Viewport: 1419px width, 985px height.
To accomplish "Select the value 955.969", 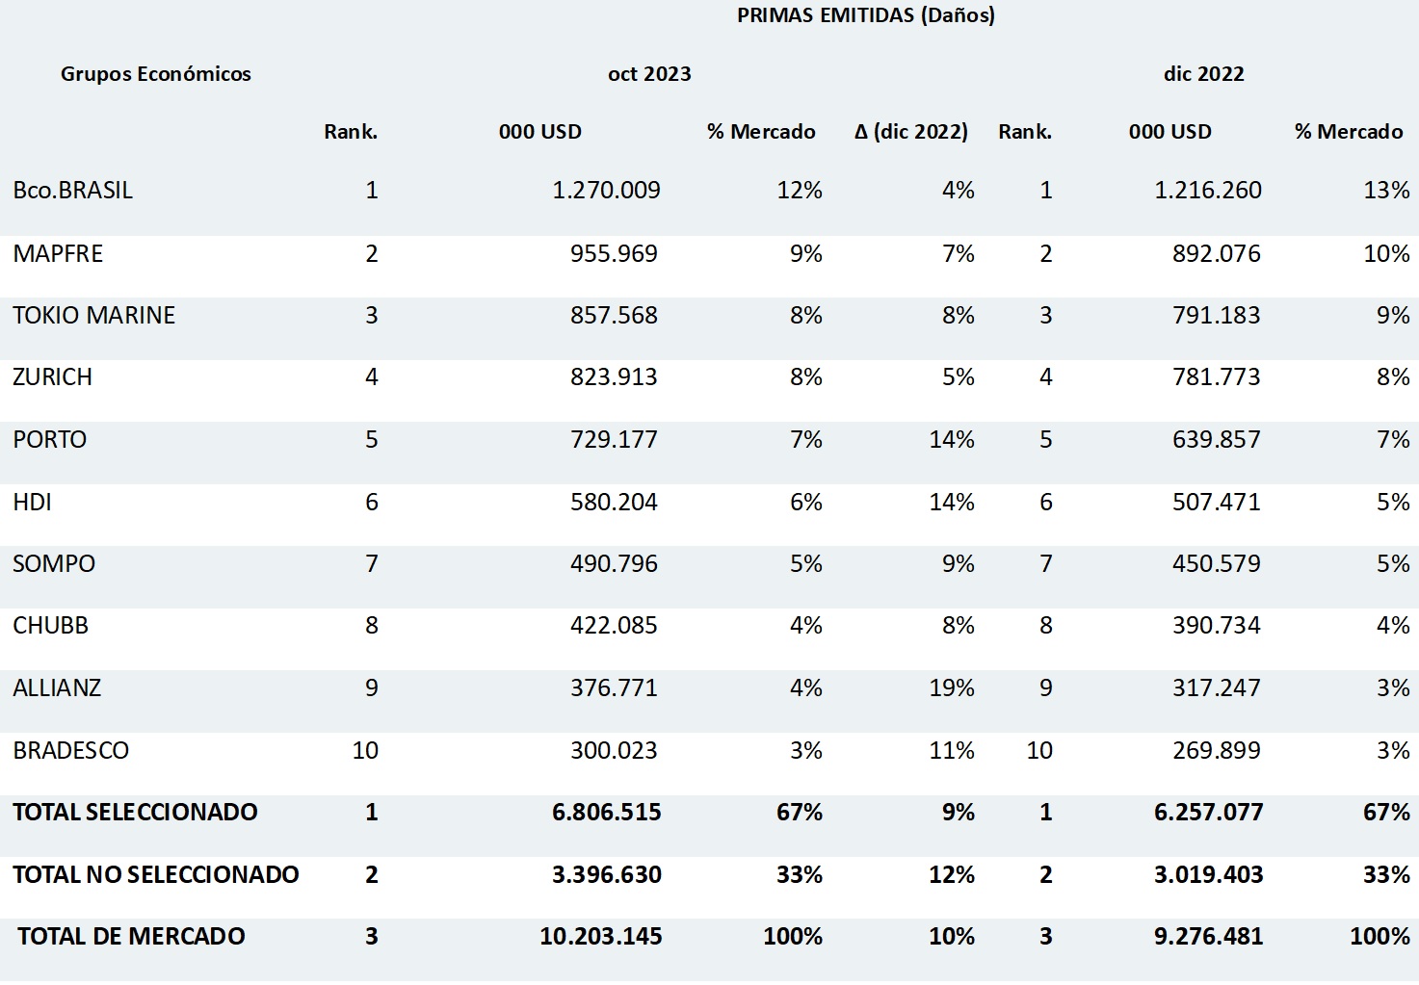I will point(615,254).
